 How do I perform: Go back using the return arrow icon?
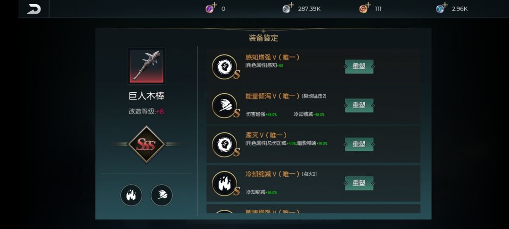point(34,9)
